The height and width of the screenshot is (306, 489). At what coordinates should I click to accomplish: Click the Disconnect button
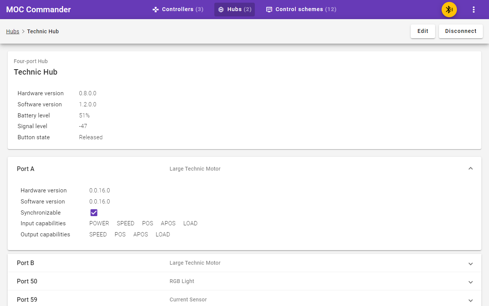461,31
